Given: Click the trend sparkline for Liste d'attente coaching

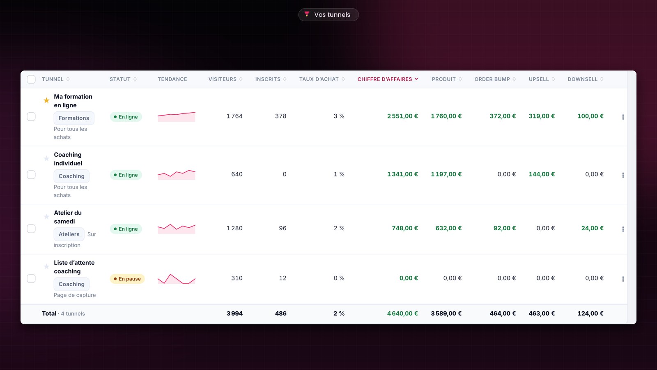Looking at the screenshot, I should coord(177,279).
